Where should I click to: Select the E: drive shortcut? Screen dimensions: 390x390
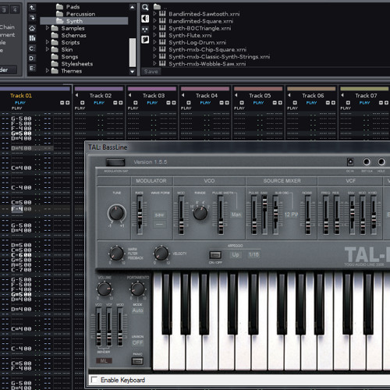tap(32, 68)
